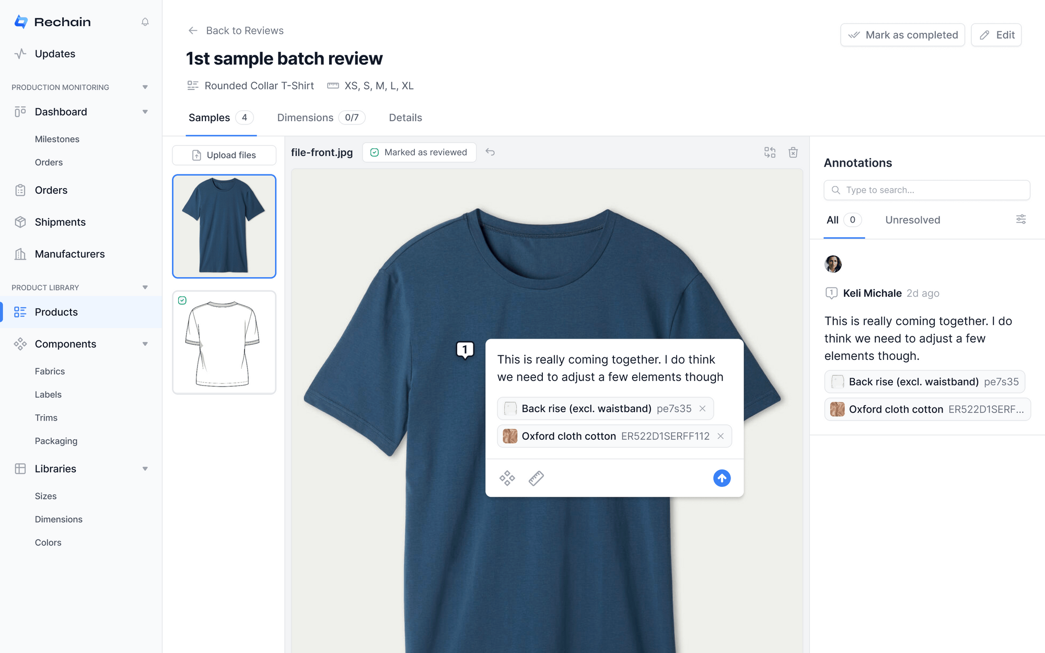
Task: Open the Unresolved annotations tab
Action: tap(912, 220)
